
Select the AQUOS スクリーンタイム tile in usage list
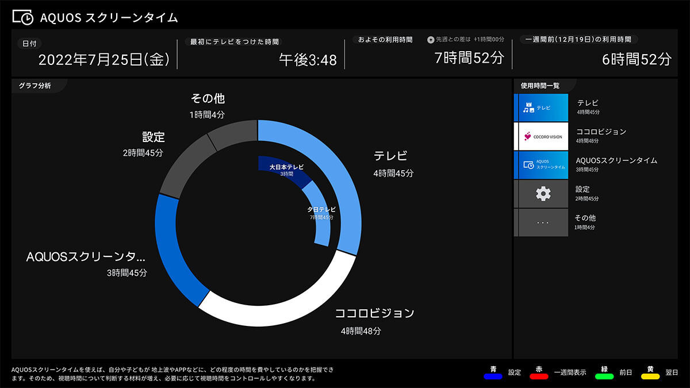pos(544,165)
